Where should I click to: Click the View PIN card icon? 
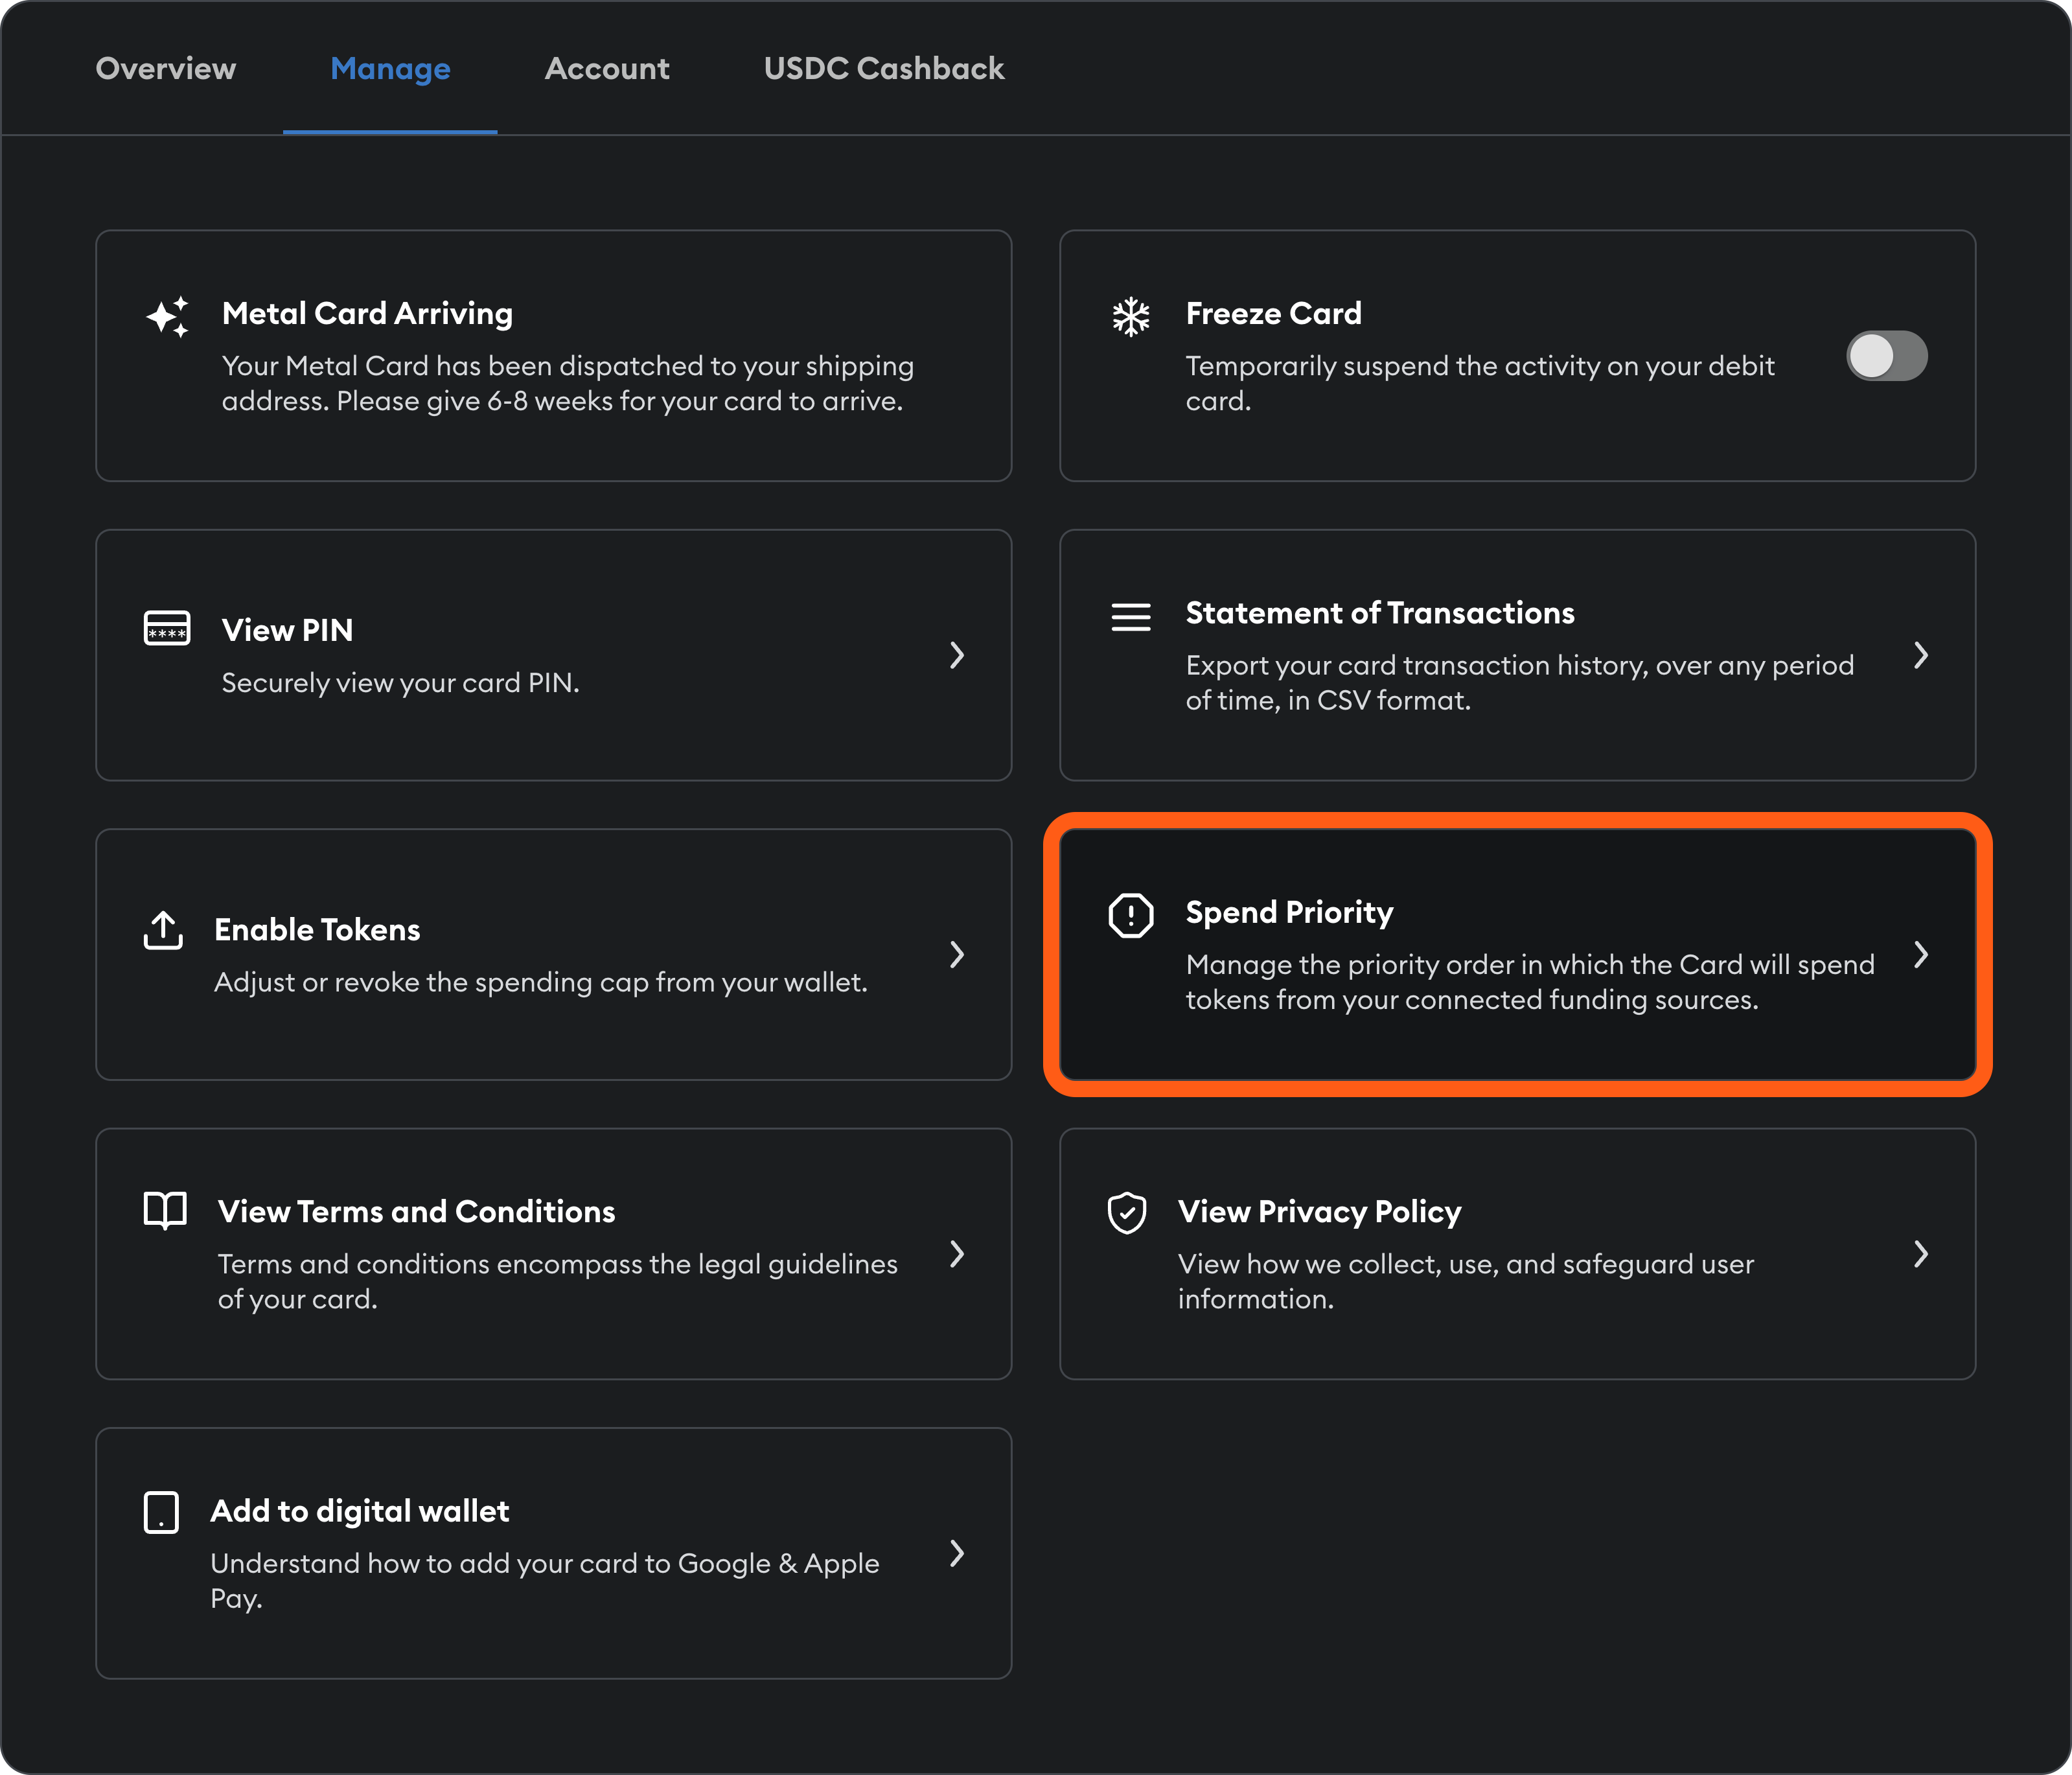[x=167, y=629]
